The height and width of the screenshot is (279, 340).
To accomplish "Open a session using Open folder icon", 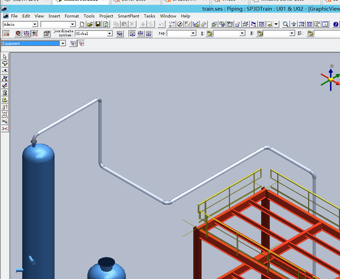I will click(x=90, y=24).
